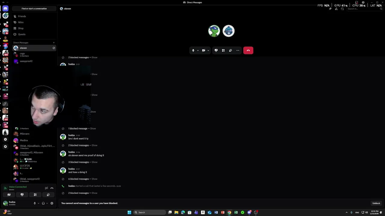Toggle noise suppression in voice panel
The height and width of the screenshot is (216, 385).
(x=46, y=188)
